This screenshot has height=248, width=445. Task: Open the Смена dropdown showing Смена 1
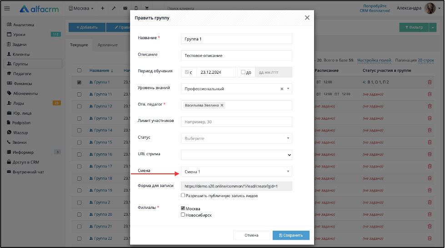pyautogui.click(x=236, y=172)
